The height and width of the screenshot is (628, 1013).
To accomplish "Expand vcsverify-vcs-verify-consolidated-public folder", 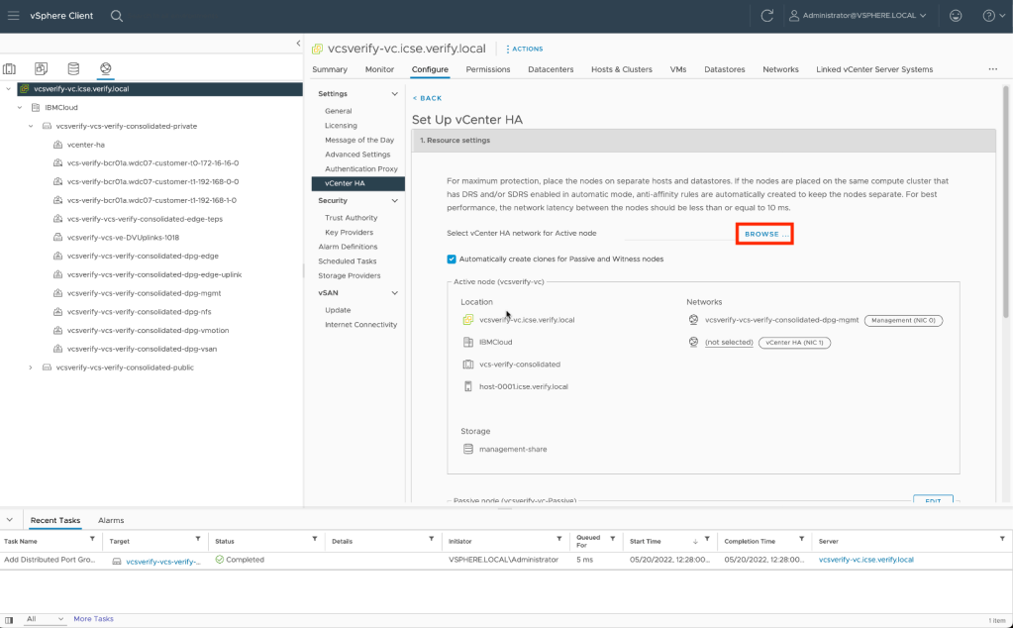I will coord(31,367).
